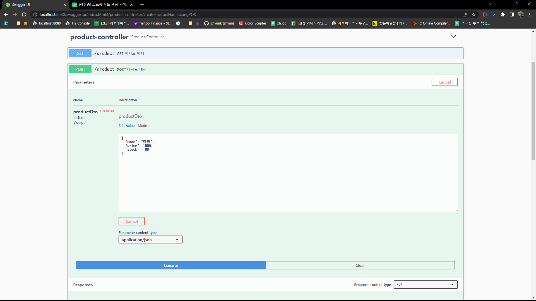Click the Cancel button beside Parameters
Image resolution: width=536 pixels, height=301 pixels.
click(x=444, y=82)
